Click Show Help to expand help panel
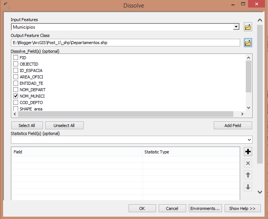The image size is (268, 219). click(242, 208)
